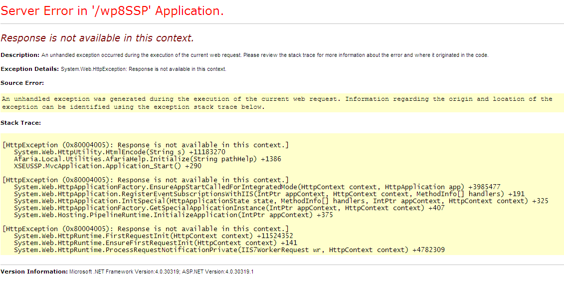Click the 'Stack Trace:' label

click(21, 123)
